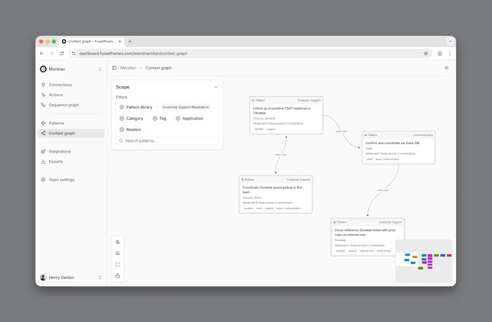This screenshot has height=322, width=492.
Task: Select 'Coordinate Zendesk queue pickup' node
Action: click(x=276, y=195)
